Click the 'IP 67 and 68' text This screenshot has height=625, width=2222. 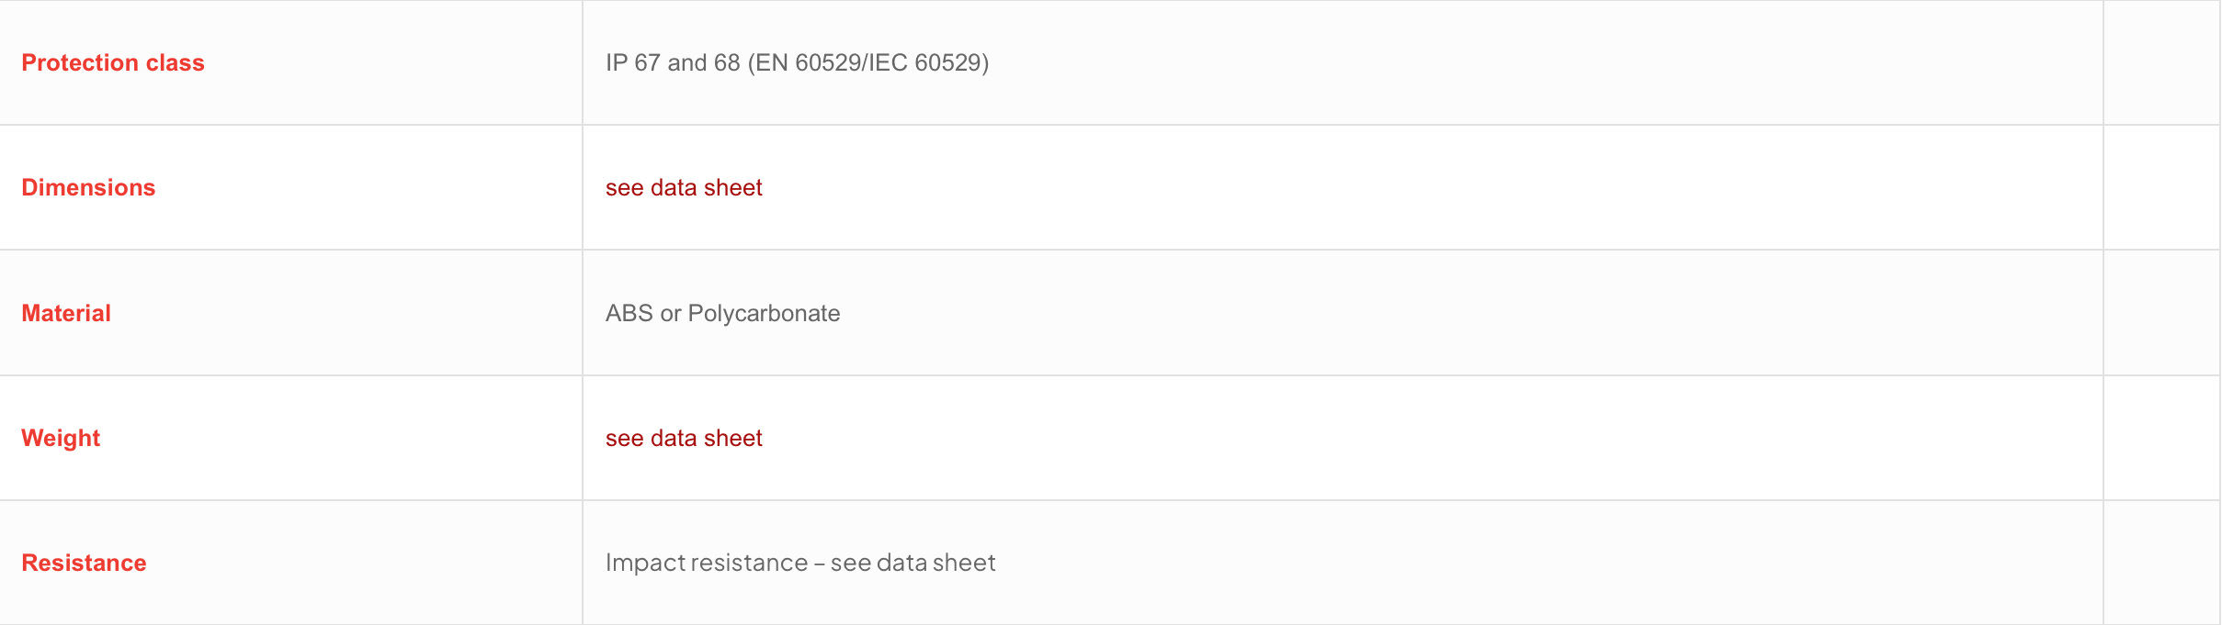tap(673, 62)
